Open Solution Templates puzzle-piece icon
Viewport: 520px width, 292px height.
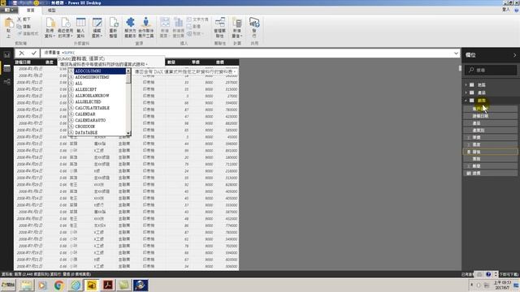pyautogui.click(x=130, y=23)
